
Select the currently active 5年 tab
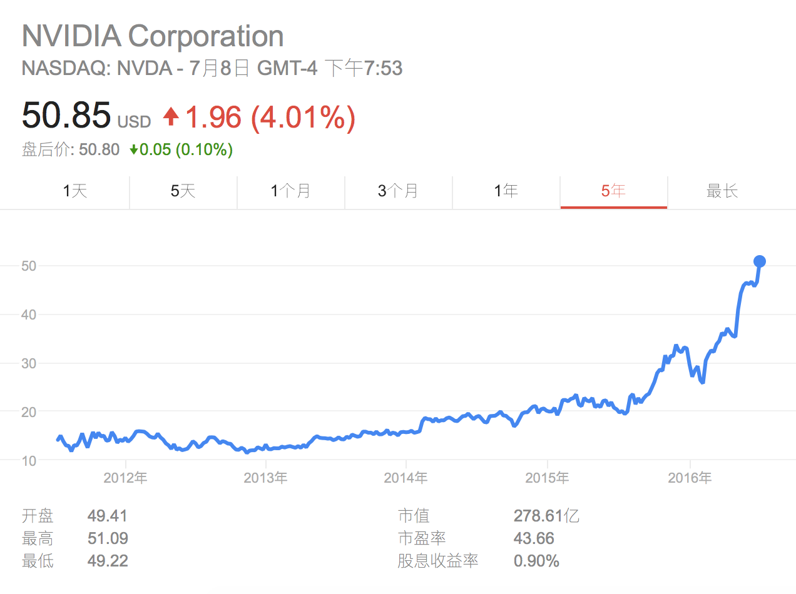click(613, 191)
